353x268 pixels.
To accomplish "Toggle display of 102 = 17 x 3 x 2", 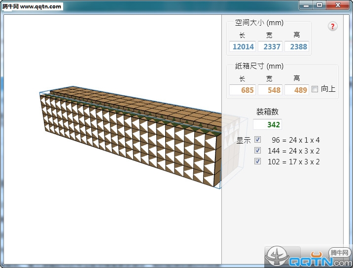I will click(x=257, y=161).
